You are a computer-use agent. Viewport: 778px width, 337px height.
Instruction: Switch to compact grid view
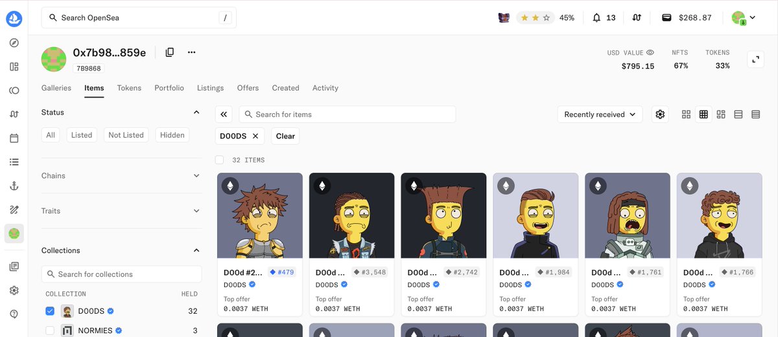click(x=703, y=114)
